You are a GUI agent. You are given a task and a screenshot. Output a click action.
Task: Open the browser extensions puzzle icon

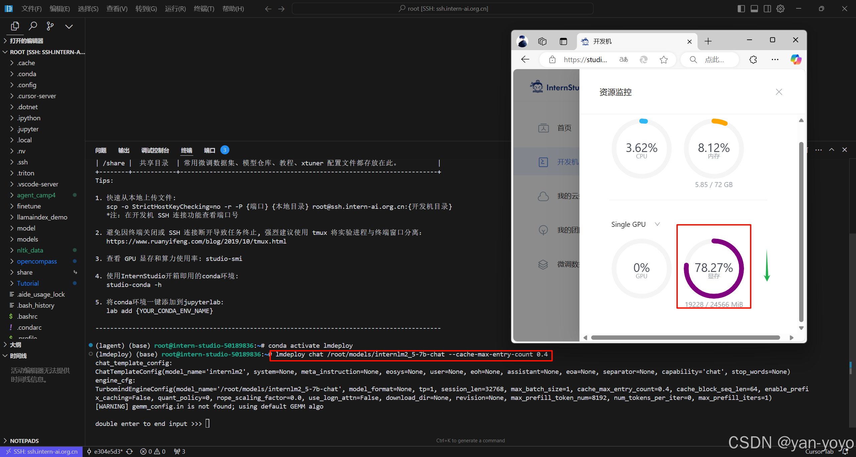(753, 59)
